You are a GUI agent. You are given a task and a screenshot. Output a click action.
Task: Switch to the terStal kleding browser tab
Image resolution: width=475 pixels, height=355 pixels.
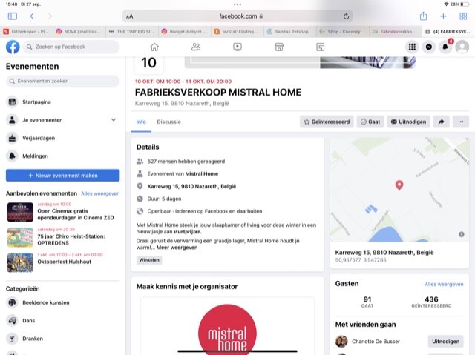pyautogui.click(x=237, y=31)
